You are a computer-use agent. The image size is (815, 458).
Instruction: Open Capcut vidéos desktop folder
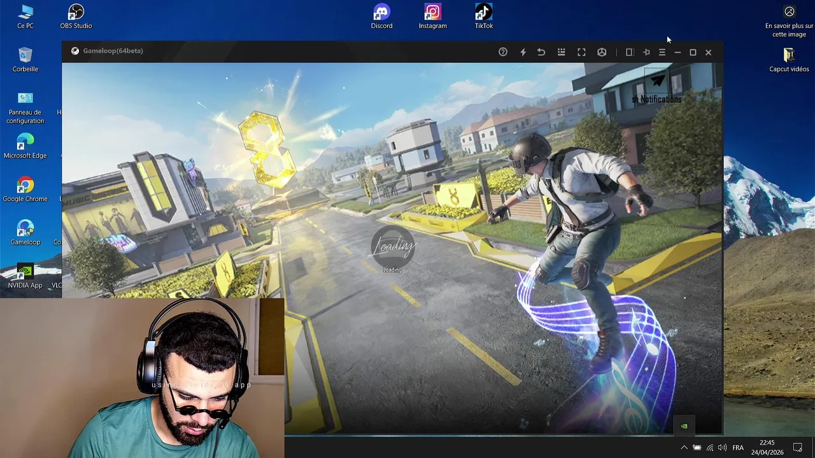pos(789,60)
